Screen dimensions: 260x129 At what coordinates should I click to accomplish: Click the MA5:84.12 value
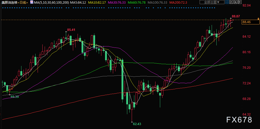pos(78,3)
